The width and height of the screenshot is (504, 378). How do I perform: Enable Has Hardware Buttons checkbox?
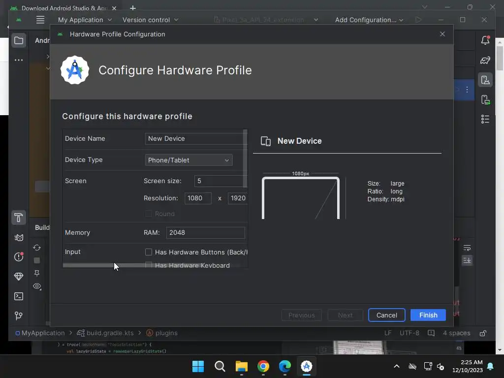pos(149,252)
